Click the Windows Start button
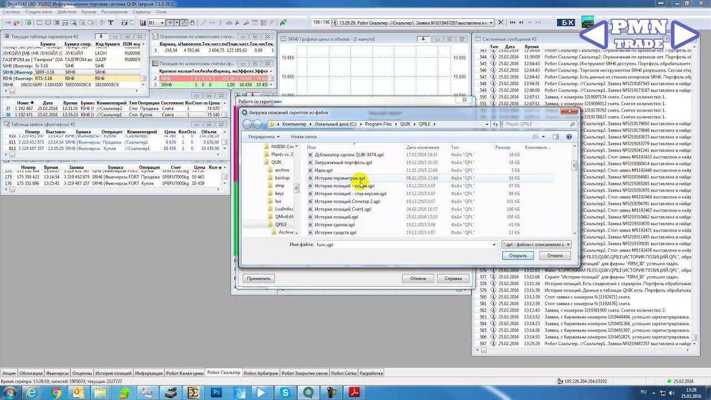This screenshot has height=400, width=711. tap(9, 393)
